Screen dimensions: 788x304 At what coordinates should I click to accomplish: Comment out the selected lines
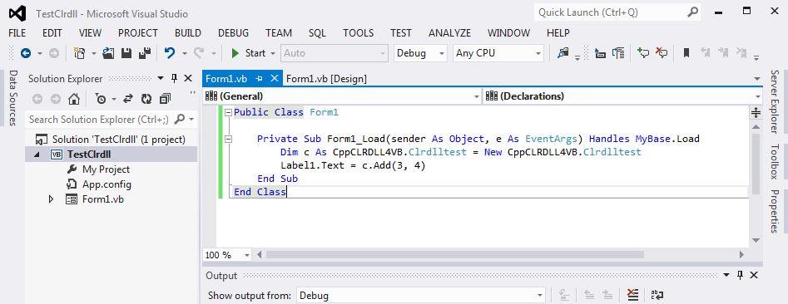tap(643, 53)
